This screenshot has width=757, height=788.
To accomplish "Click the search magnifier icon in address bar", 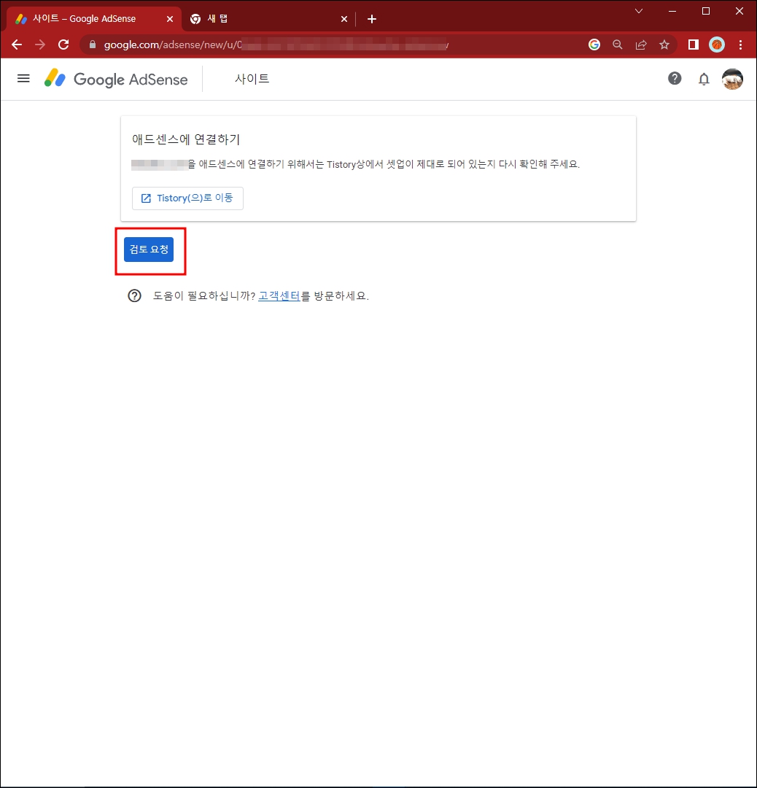I will click(618, 45).
